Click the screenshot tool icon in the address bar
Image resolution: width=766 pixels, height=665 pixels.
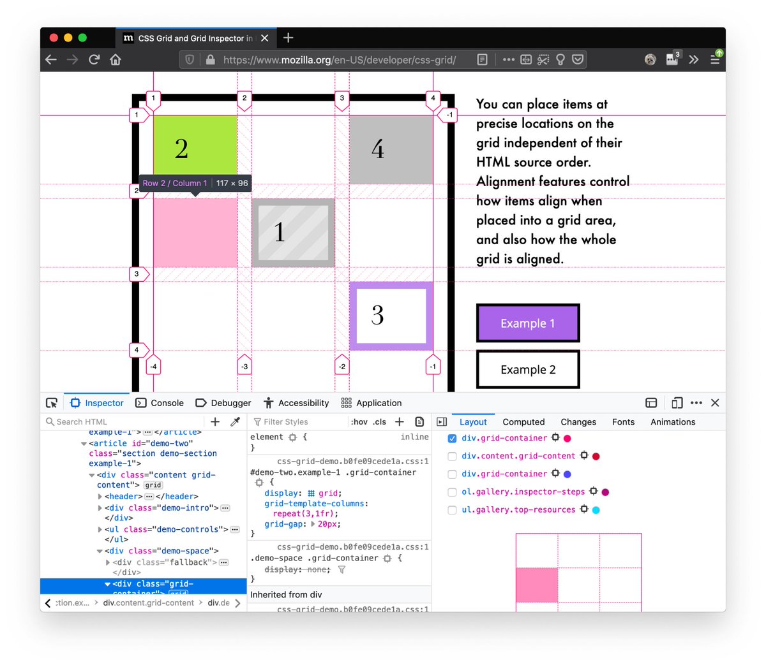click(x=543, y=59)
